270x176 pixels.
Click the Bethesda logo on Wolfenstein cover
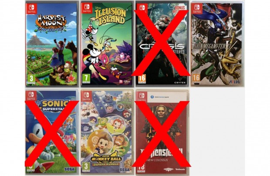(x=180, y=169)
